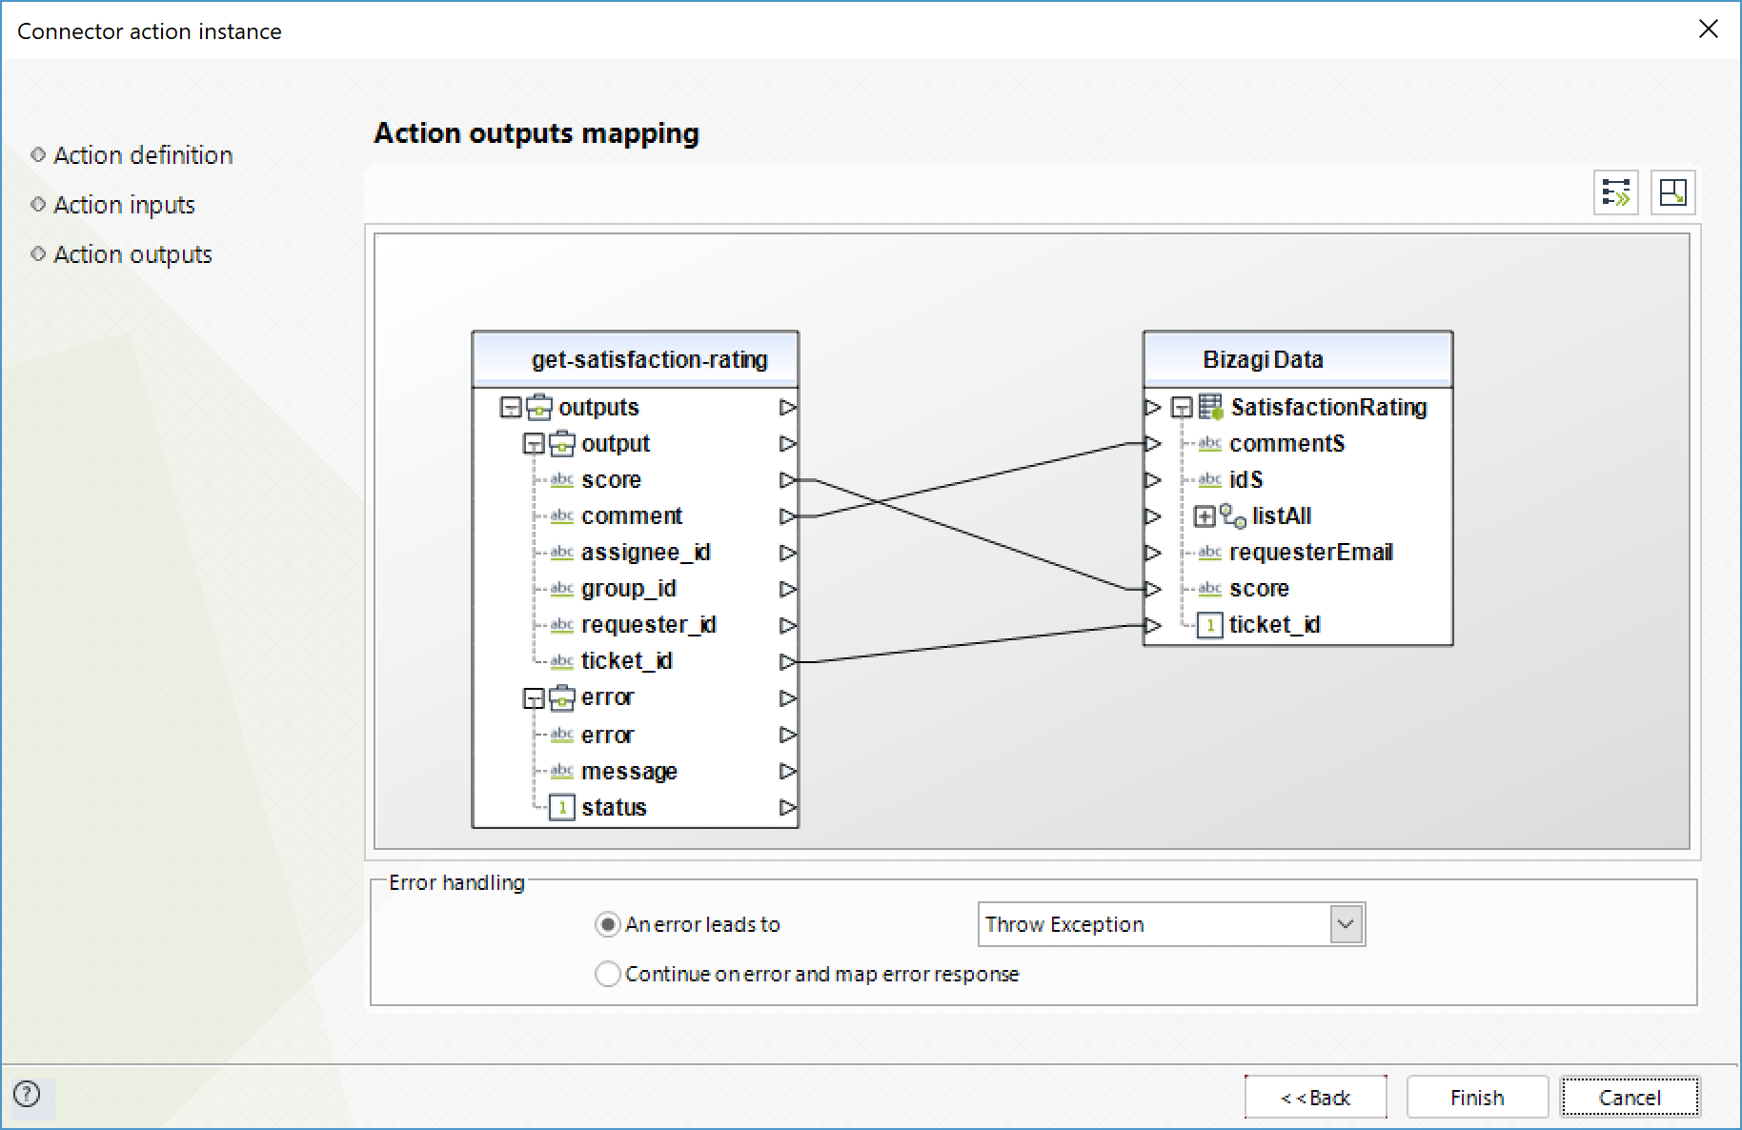Select 'Continue on error and map error response'

click(x=607, y=974)
